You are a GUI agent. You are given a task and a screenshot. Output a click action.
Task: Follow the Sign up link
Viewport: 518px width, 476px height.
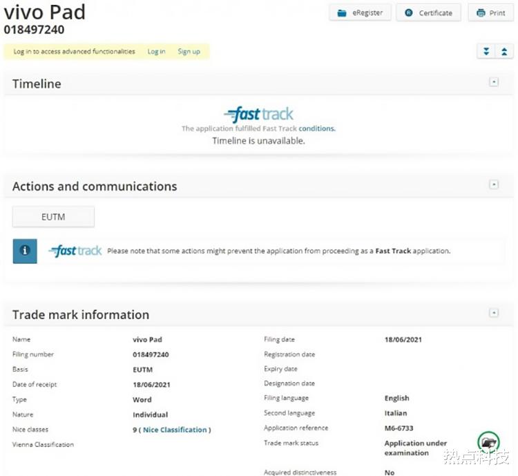pyautogui.click(x=189, y=52)
